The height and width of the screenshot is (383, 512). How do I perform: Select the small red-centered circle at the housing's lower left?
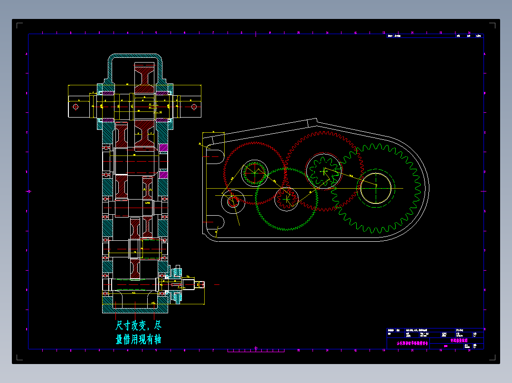[233, 202]
